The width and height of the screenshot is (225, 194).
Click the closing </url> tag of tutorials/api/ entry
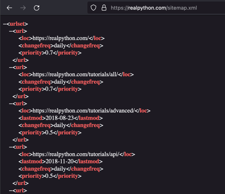click(x=20, y=183)
